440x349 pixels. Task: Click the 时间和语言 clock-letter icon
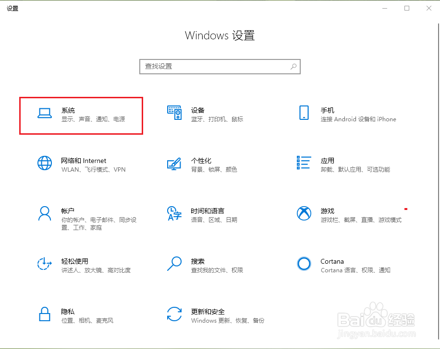point(174,213)
